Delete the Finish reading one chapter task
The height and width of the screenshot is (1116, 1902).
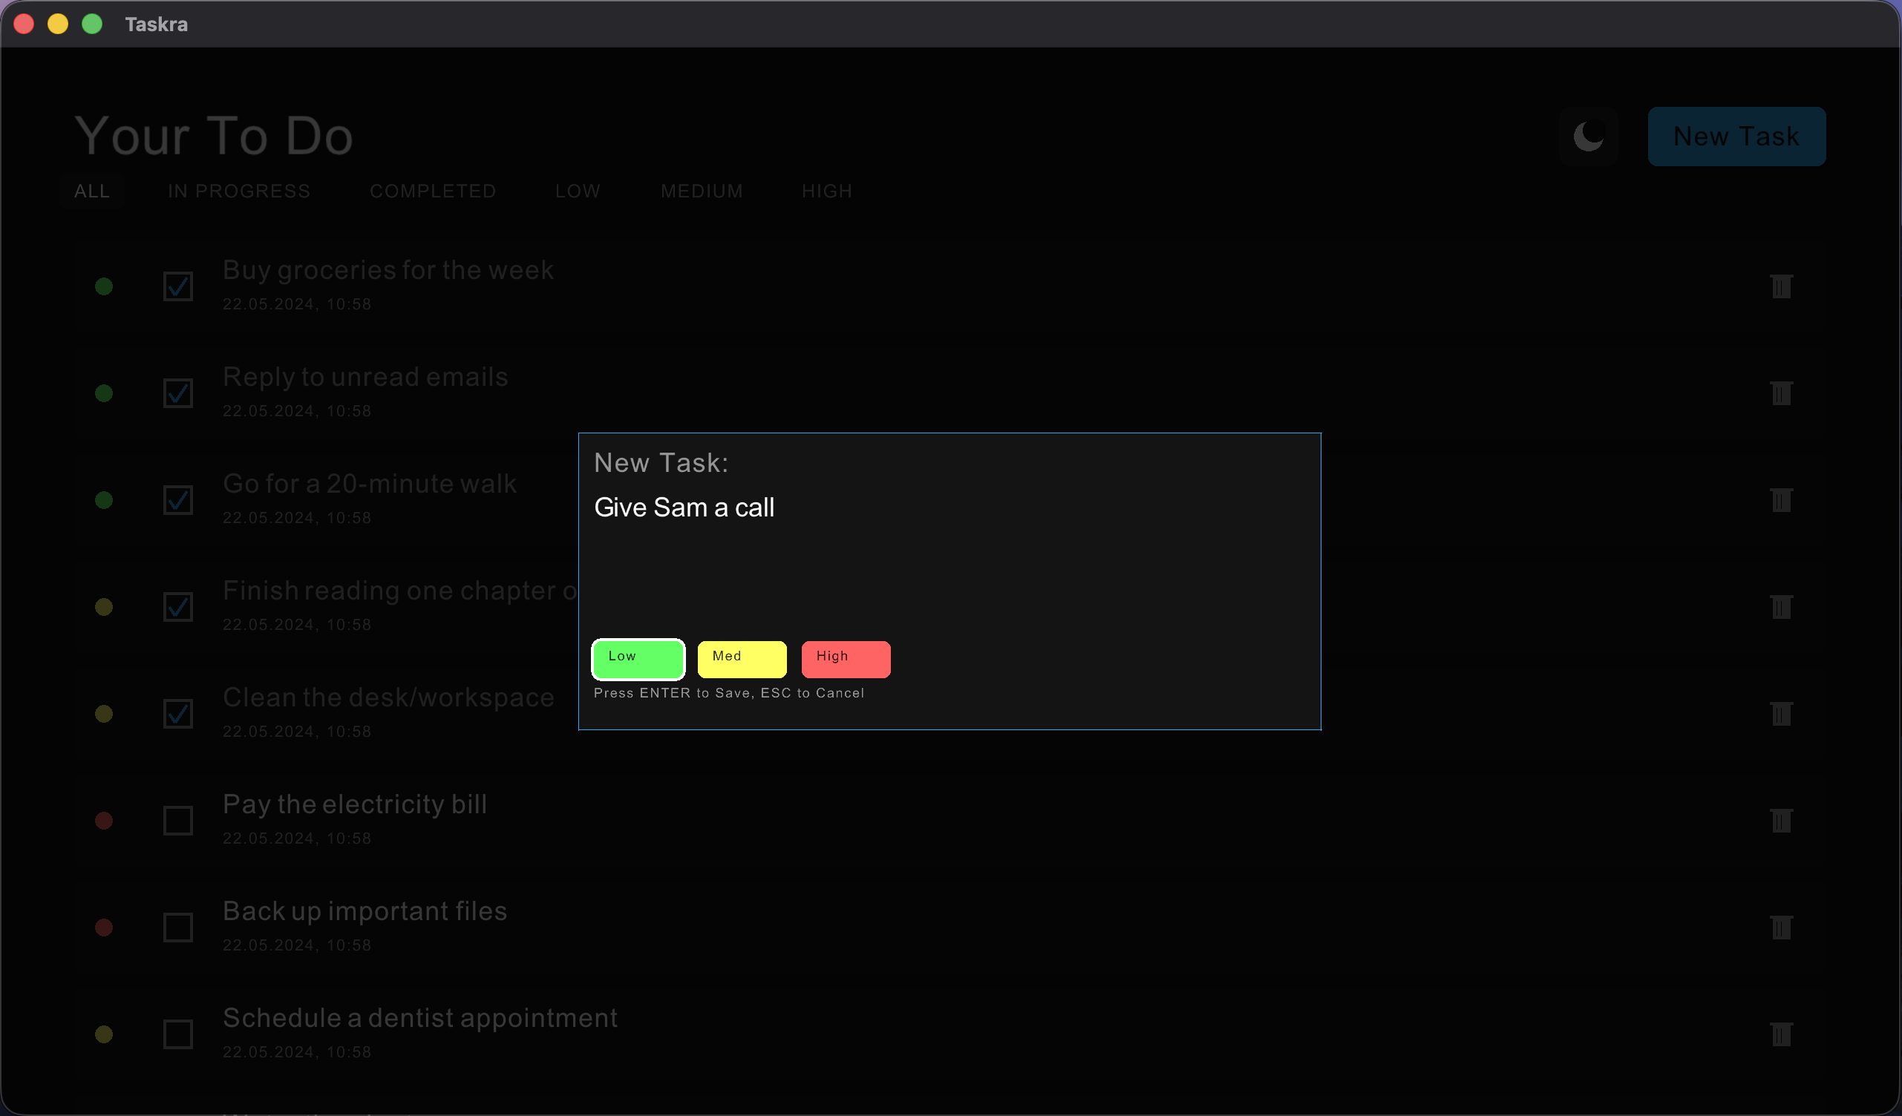(1781, 607)
